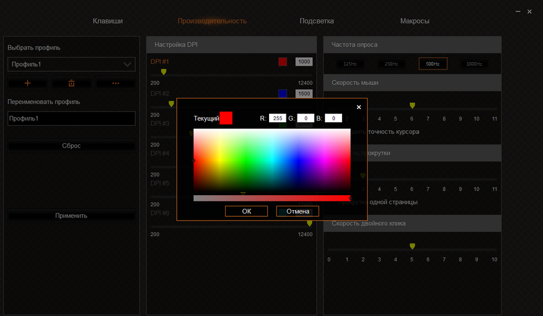This screenshot has width=543, height=316.
Task: Click the DPI #1 slider handle
Action: (164, 72)
